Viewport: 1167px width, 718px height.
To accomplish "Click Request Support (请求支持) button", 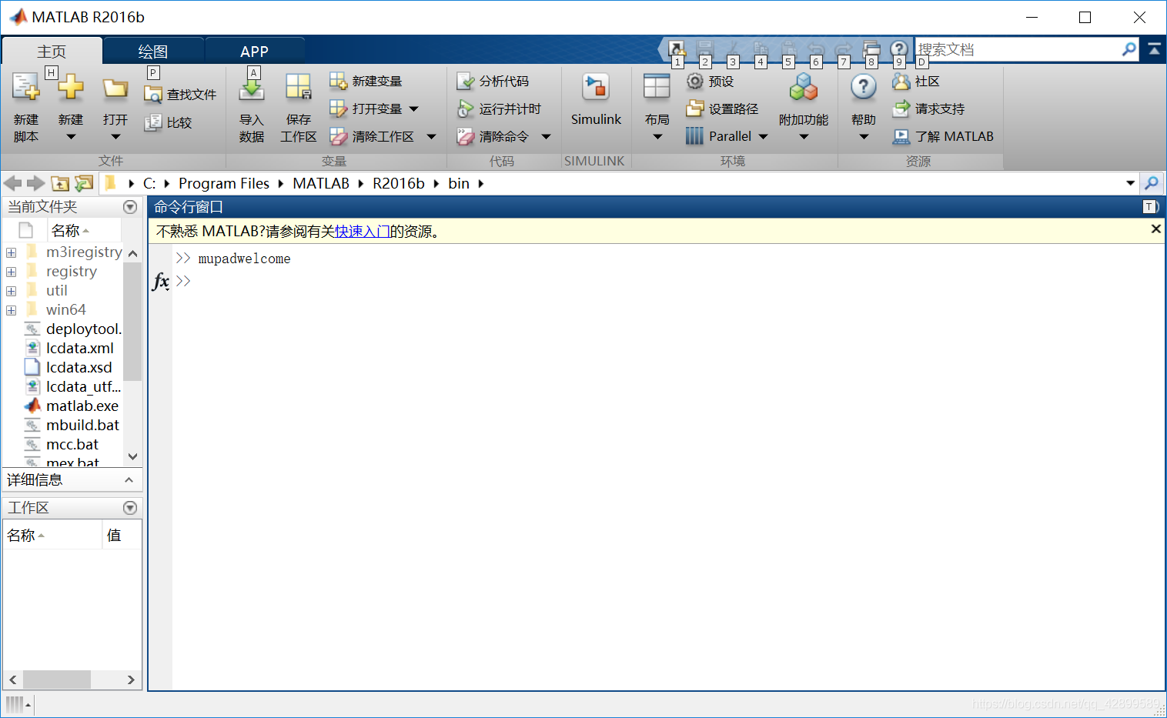I will coord(929,109).
